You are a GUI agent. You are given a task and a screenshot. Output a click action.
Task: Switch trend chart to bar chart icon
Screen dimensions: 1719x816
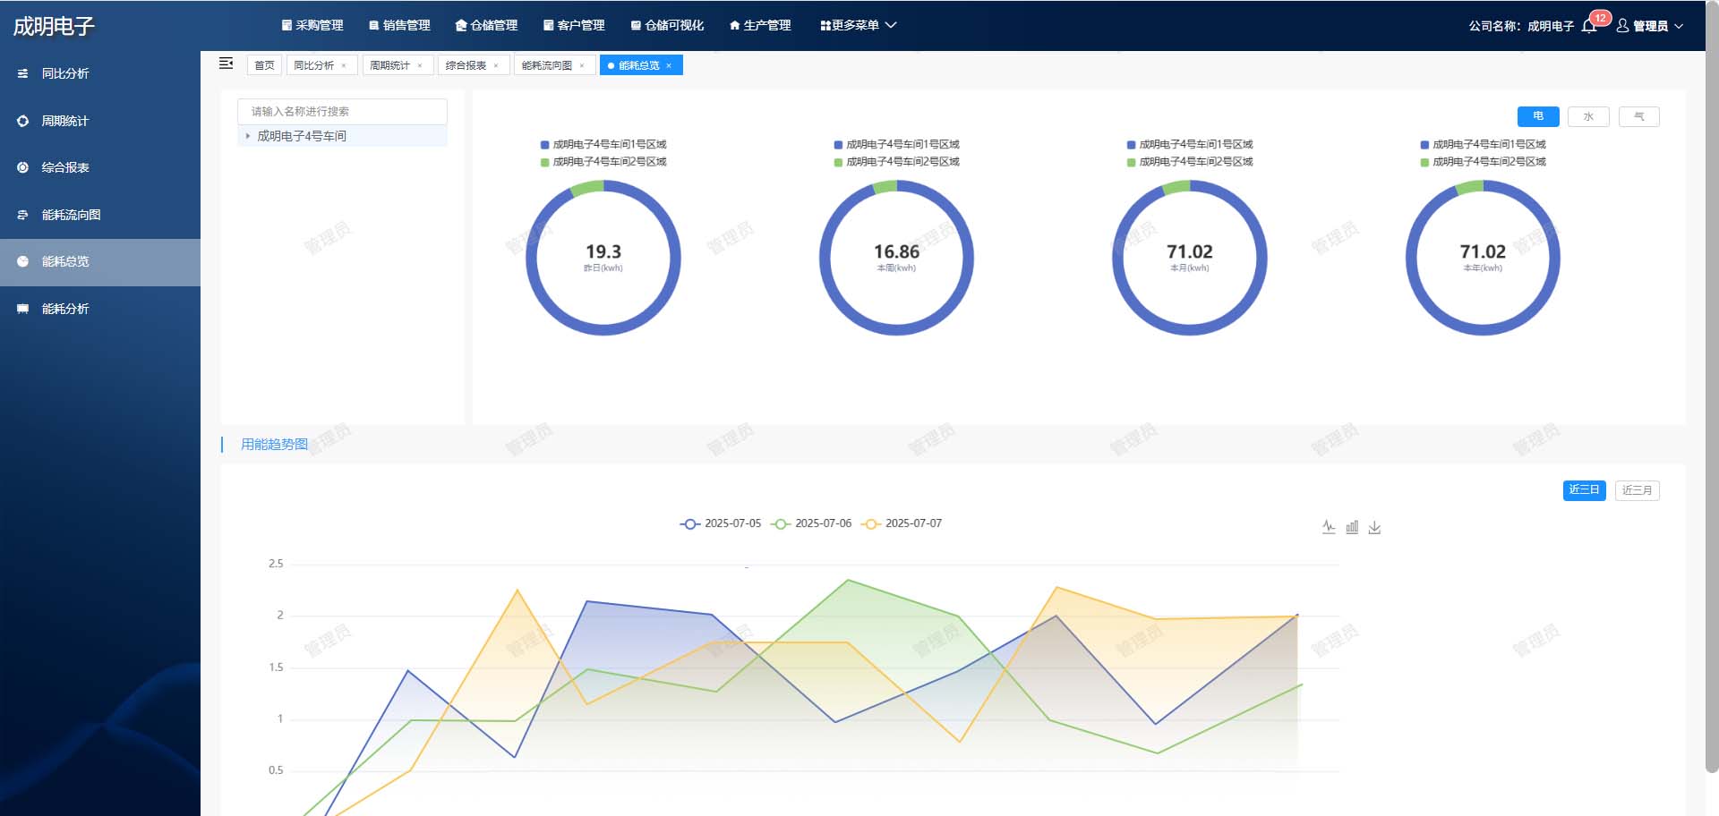[1352, 527]
